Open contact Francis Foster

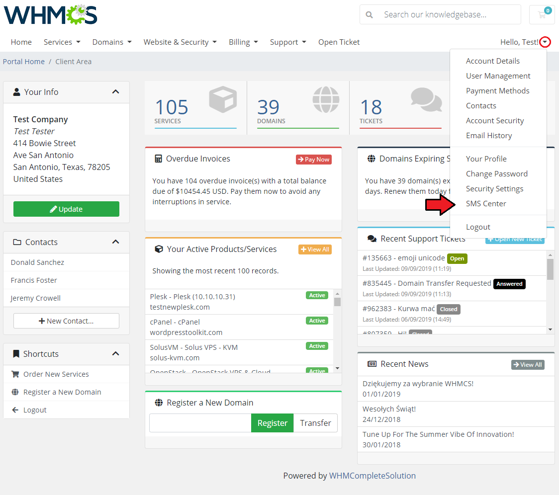click(34, 280)
